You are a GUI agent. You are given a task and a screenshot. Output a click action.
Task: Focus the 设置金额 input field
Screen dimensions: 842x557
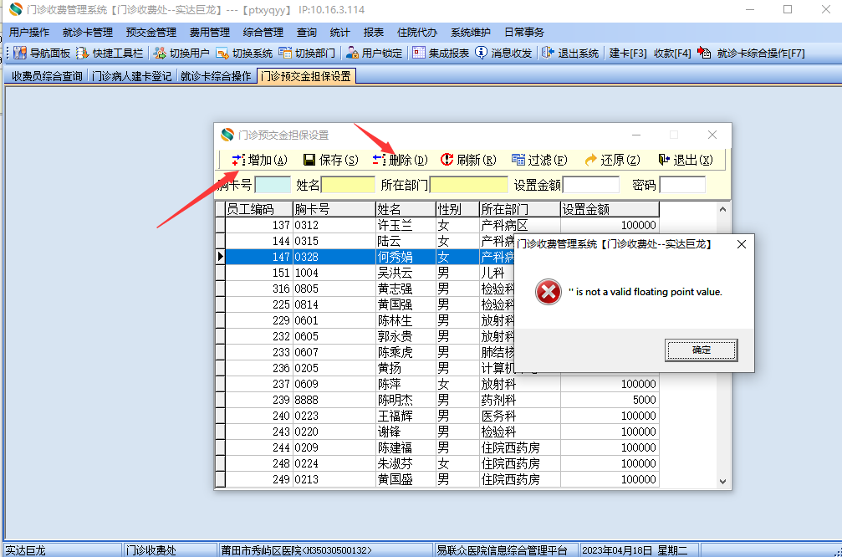coord(590,185)
